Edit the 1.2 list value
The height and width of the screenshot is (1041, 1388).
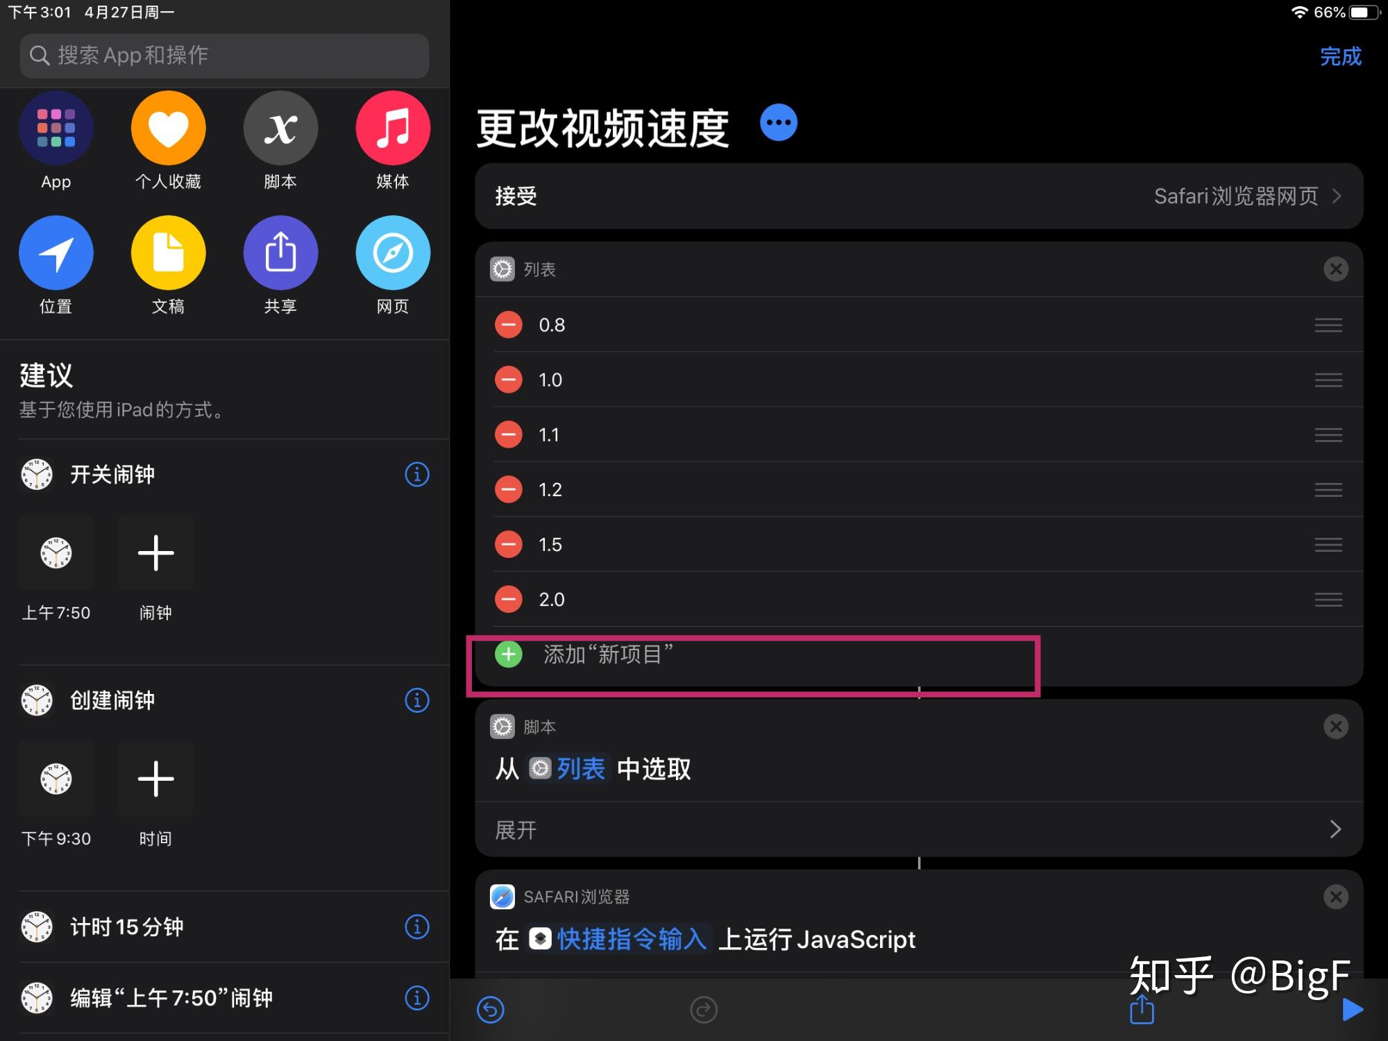pos(550,490)
